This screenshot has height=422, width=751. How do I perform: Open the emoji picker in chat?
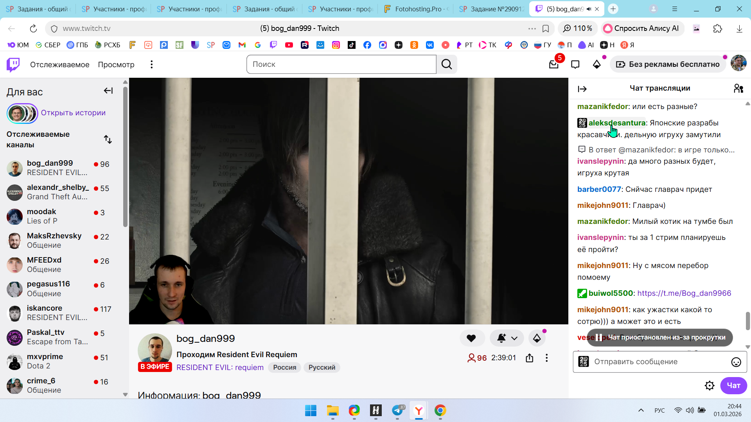point(736,362)
